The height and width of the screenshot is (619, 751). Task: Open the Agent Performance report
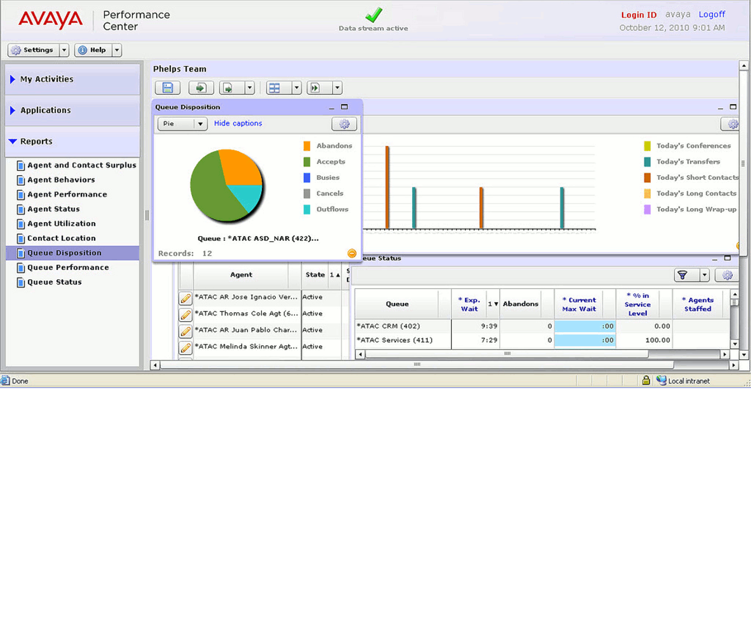point(67,194)
